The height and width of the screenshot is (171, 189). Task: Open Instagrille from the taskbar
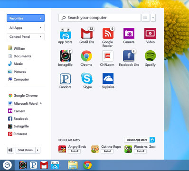click(23, 165)
